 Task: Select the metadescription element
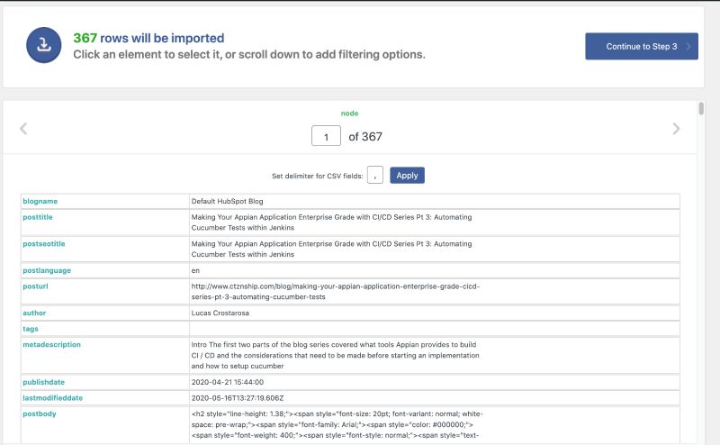pyautogui.click(x=52, y=344)
